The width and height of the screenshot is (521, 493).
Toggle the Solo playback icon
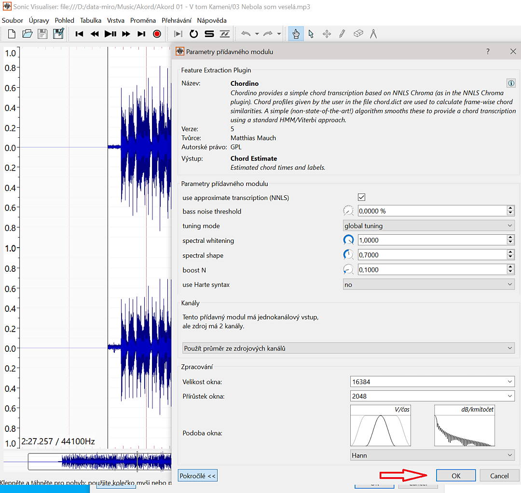click(x=209, y=34)
